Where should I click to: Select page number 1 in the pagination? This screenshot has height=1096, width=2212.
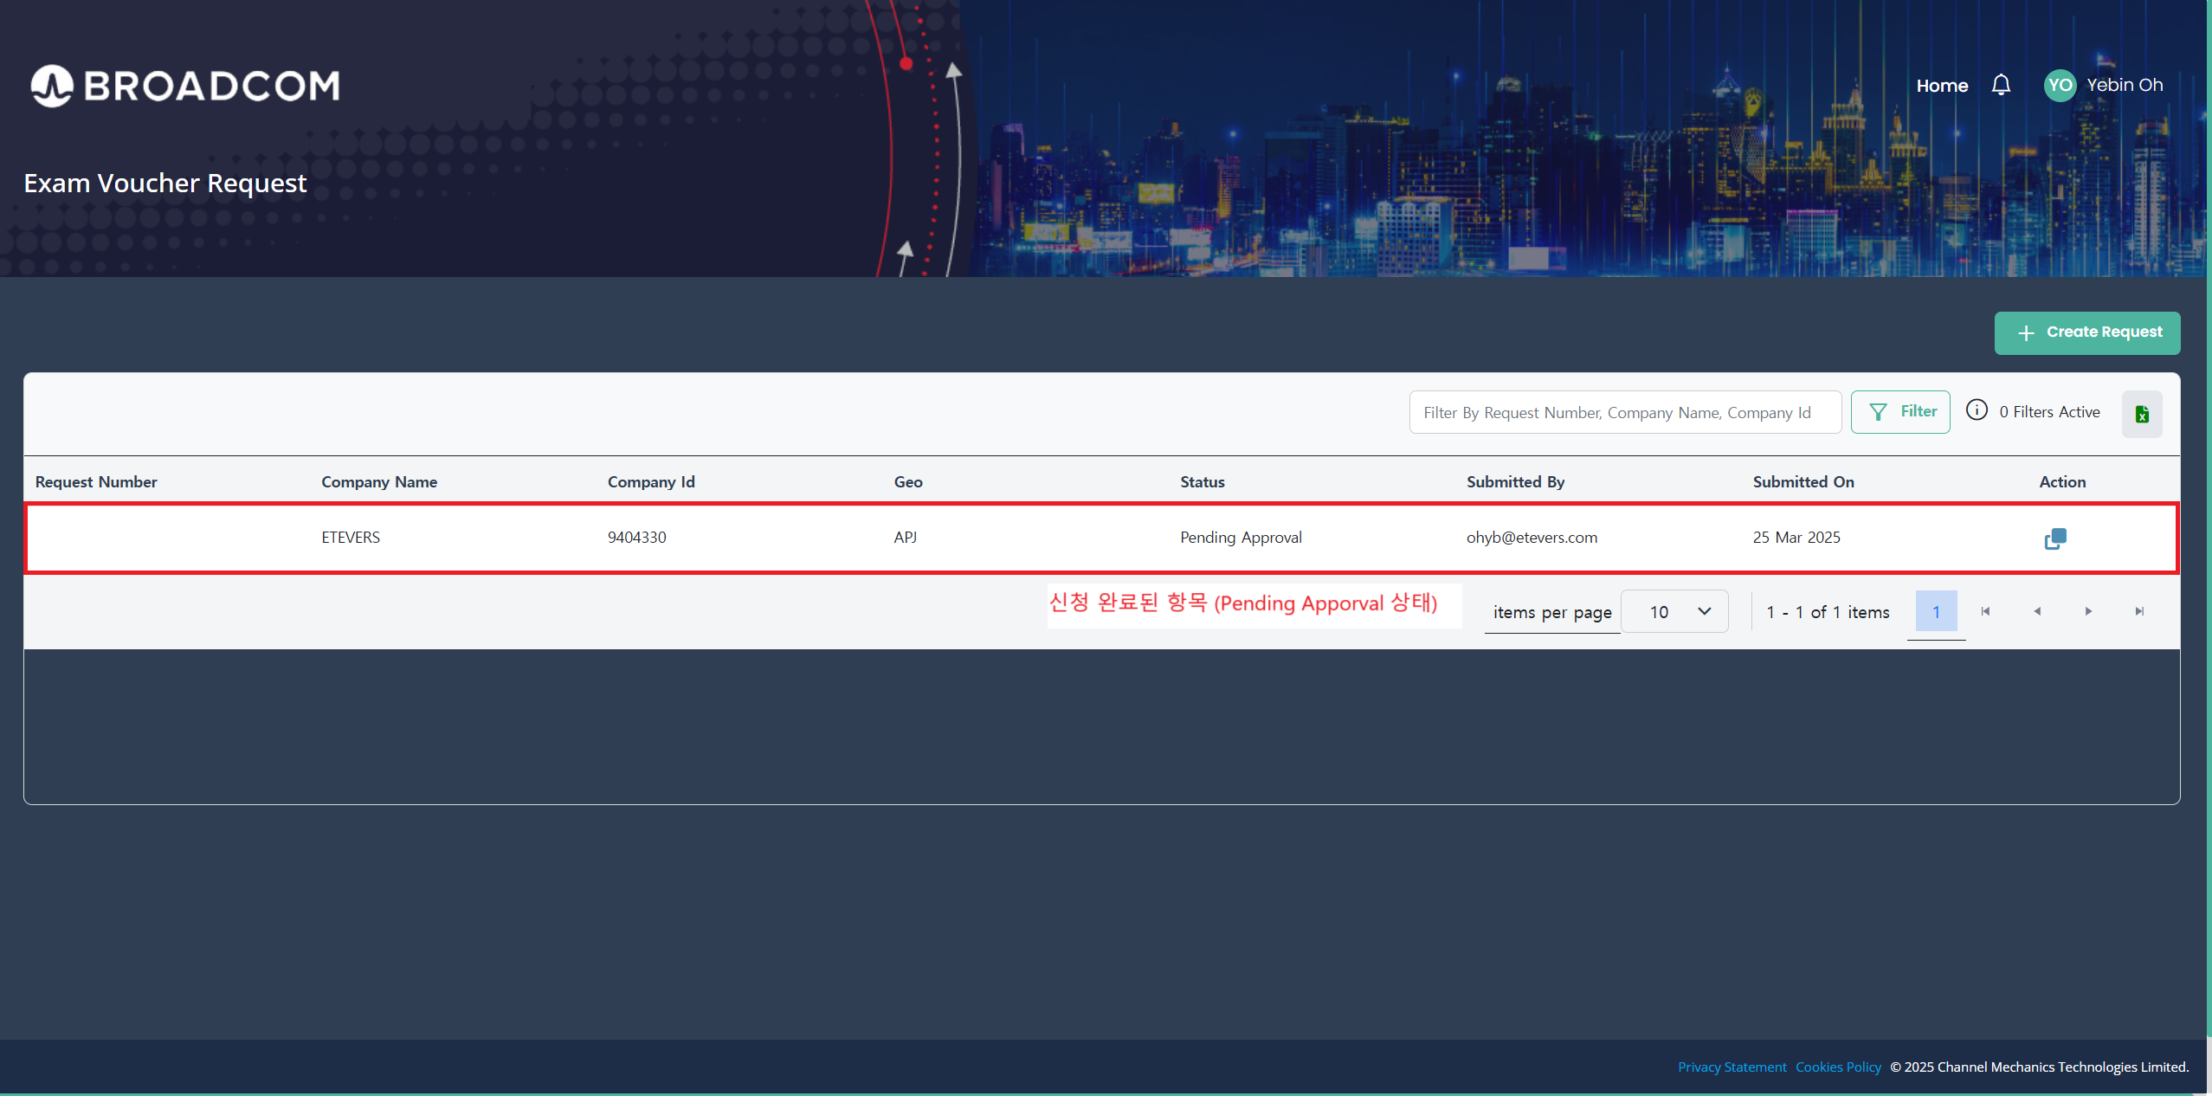coord(1936,611)
